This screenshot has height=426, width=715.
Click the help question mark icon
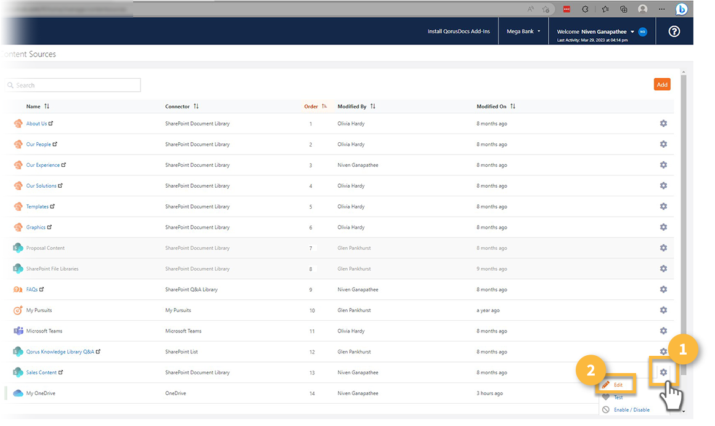674,31
